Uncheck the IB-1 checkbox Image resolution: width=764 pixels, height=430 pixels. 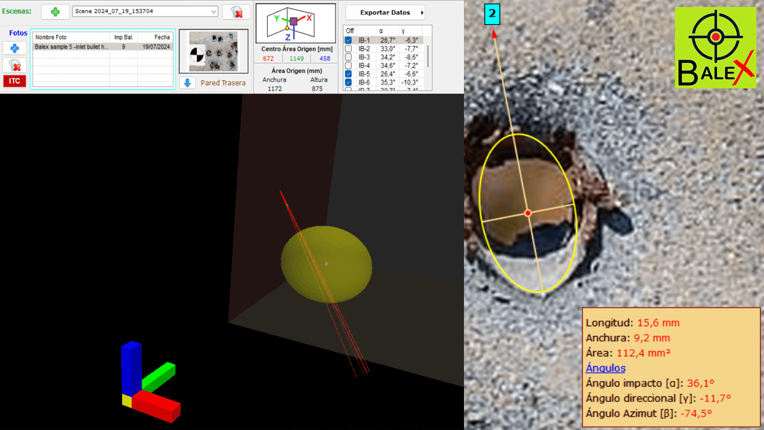(348, 40)
